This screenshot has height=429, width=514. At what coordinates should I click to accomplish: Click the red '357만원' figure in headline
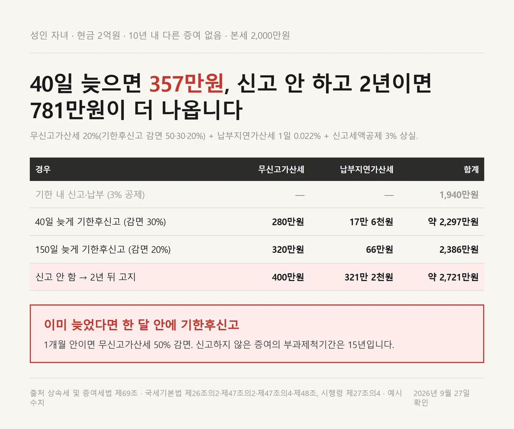click(x=186, y=83)
